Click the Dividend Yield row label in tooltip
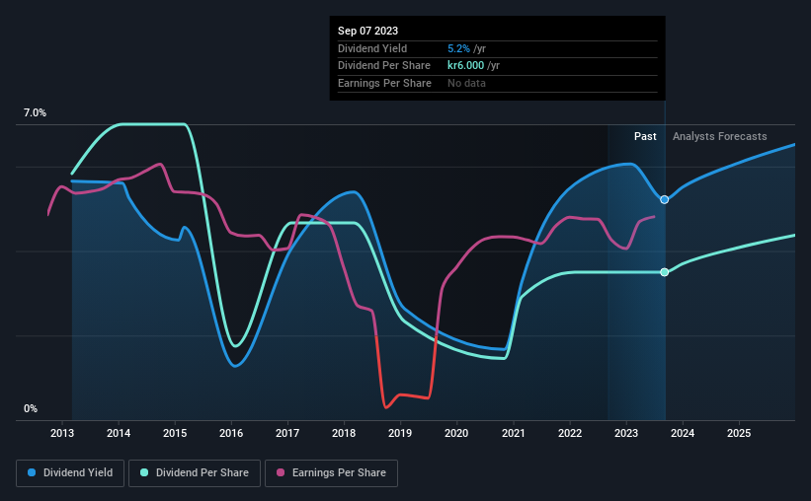 pos(372,48)
